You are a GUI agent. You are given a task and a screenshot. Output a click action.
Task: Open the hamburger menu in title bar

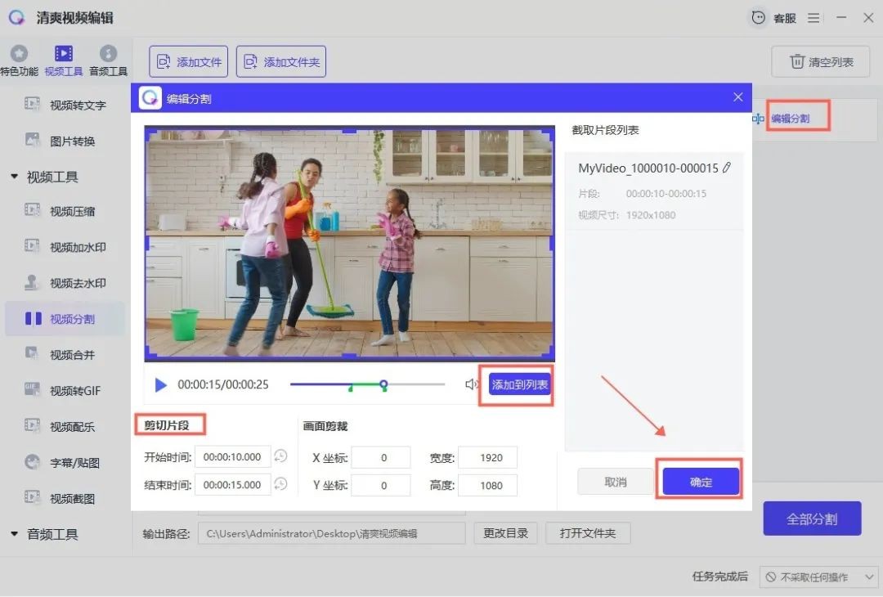point(814,18)
